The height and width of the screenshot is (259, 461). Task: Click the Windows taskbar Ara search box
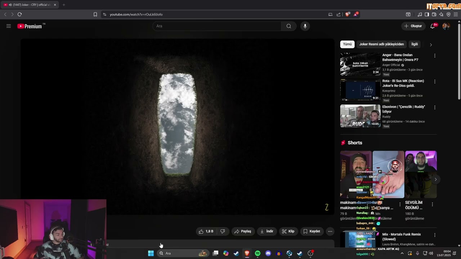tap(183, 253)
